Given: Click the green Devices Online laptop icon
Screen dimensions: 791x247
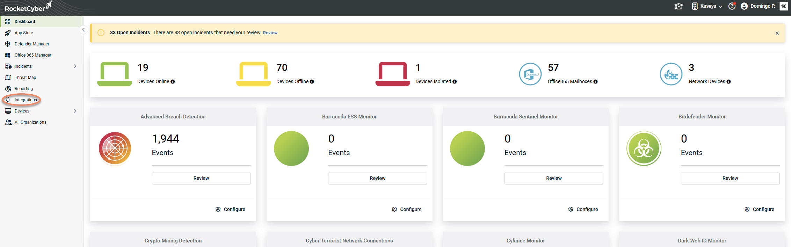Looking at the screenshot, I should [x=115, y=74].
